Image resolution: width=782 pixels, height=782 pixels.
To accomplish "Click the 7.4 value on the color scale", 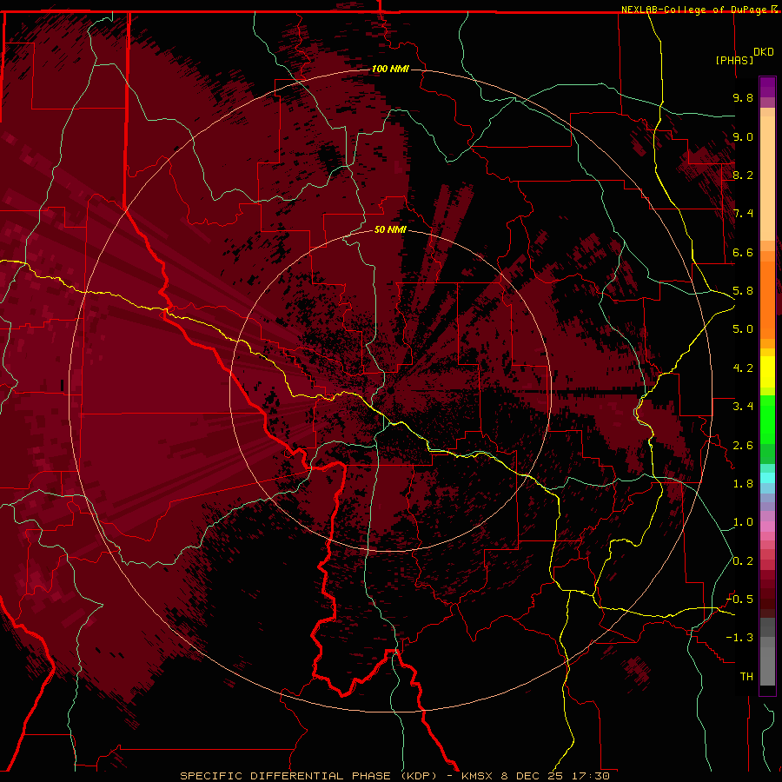I will 743,214.
